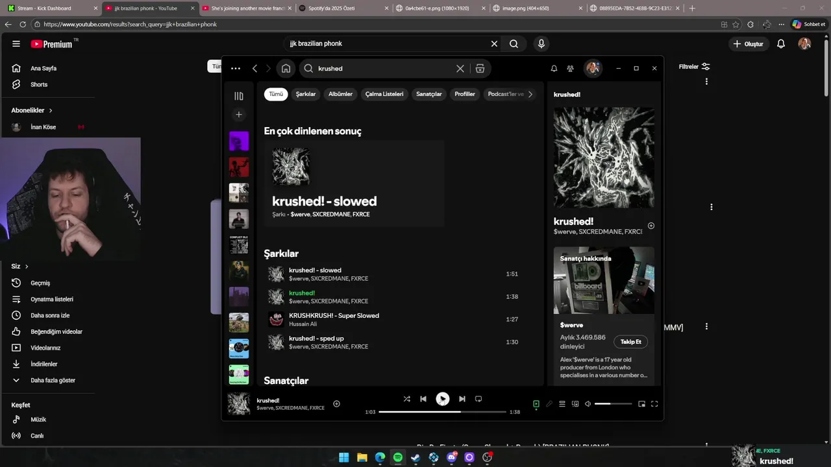The image size is (831, 467).
Task: Skip to next track
Action: (x=462, y=399)
